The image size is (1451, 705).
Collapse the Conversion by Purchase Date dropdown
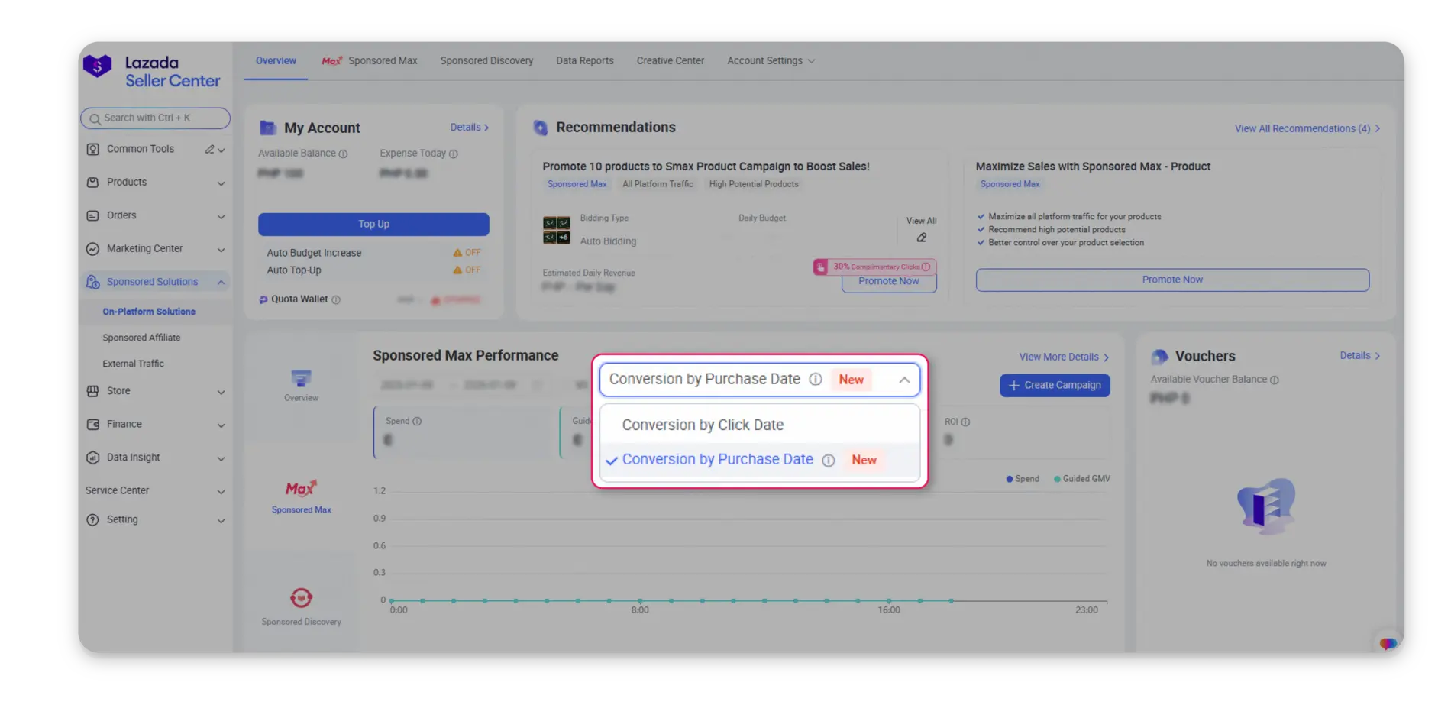[x=904, y=380]
